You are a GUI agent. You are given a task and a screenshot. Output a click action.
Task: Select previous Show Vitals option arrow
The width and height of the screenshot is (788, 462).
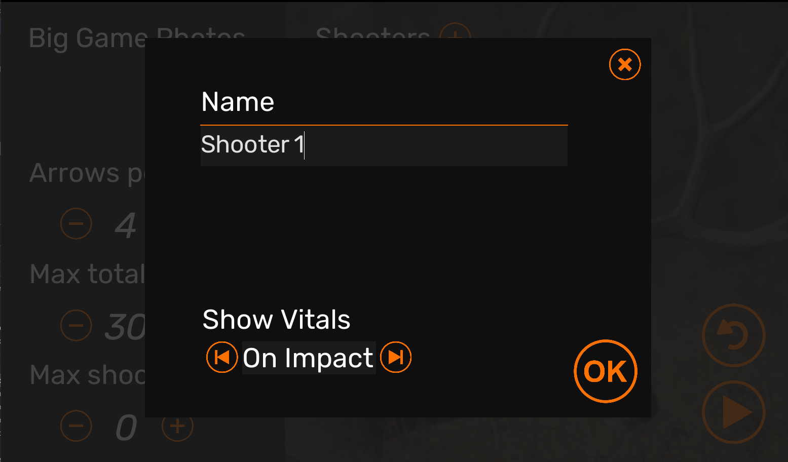click(x=222, y=357)
